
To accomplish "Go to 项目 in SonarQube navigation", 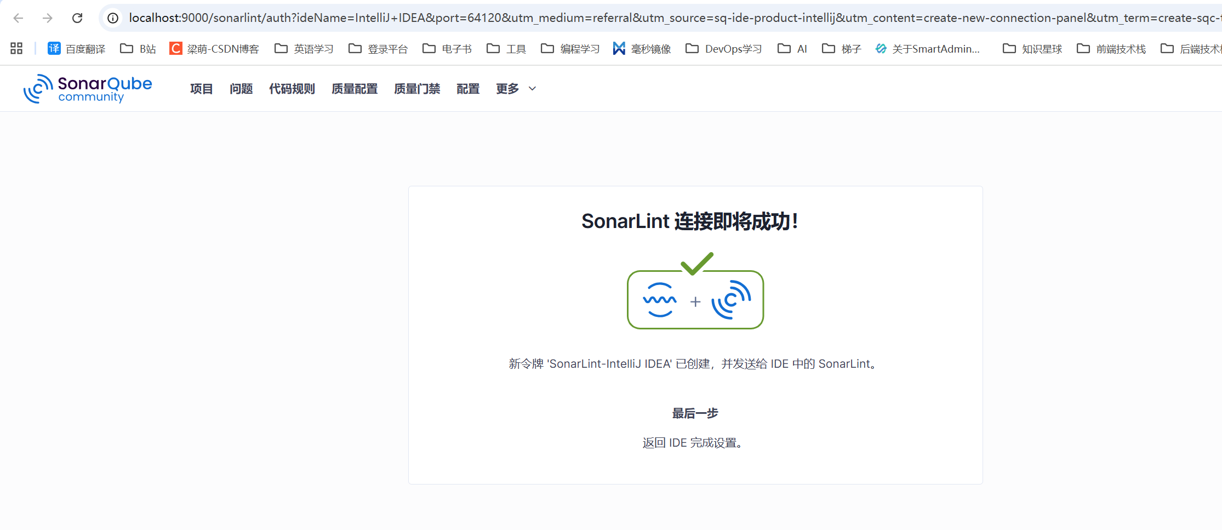I will (201, 89).
